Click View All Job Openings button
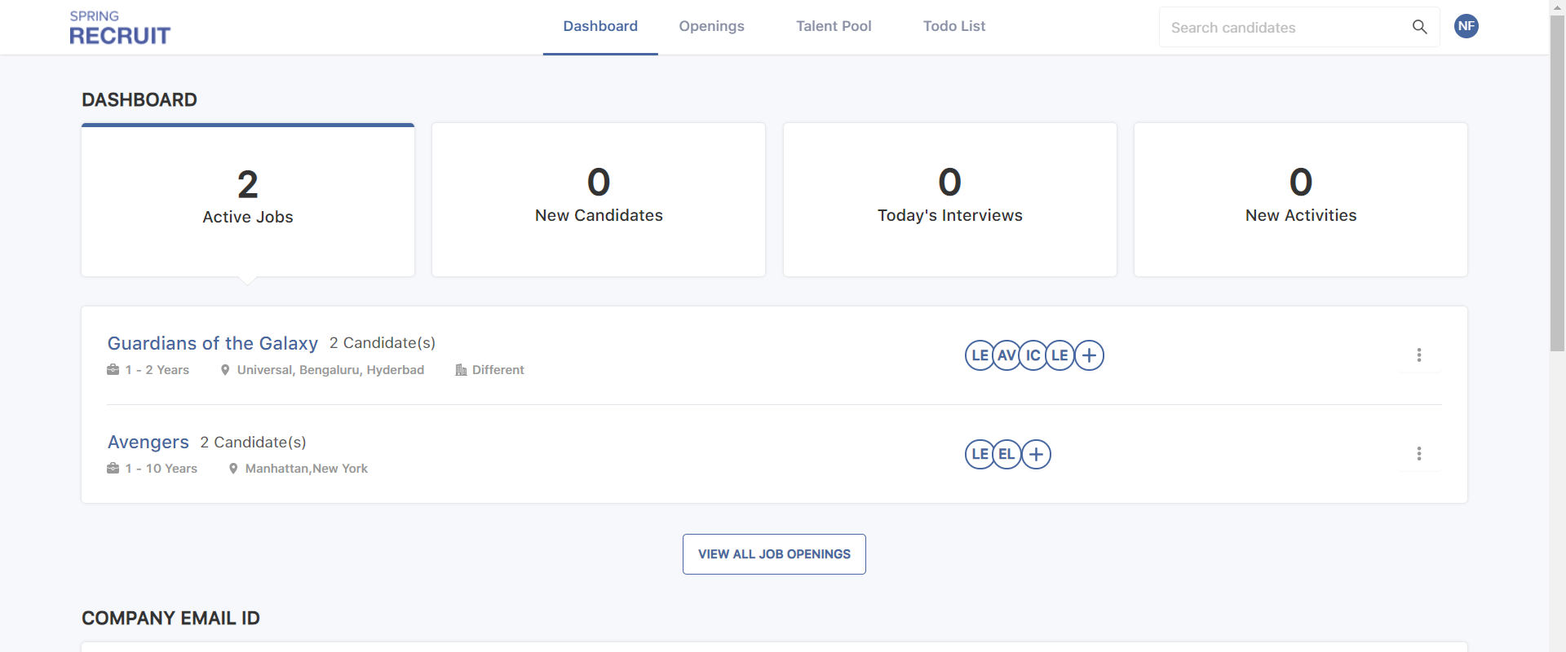Image resolution: width=1566 pixels, height=652 pixels. (774, 554)
